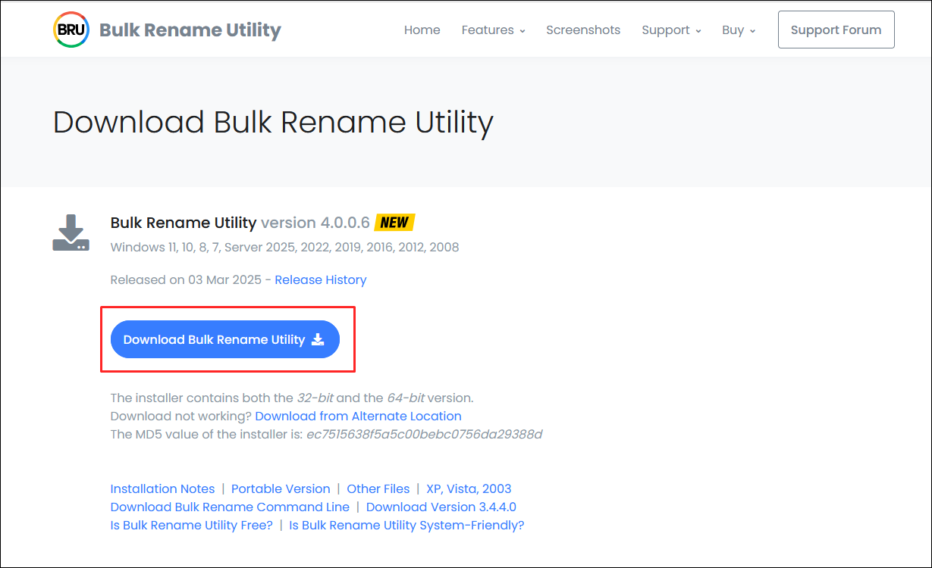This screenshot has width=932, height=568.
Task: Open the Screenshots page from the navigation
Action: [582, 30]
